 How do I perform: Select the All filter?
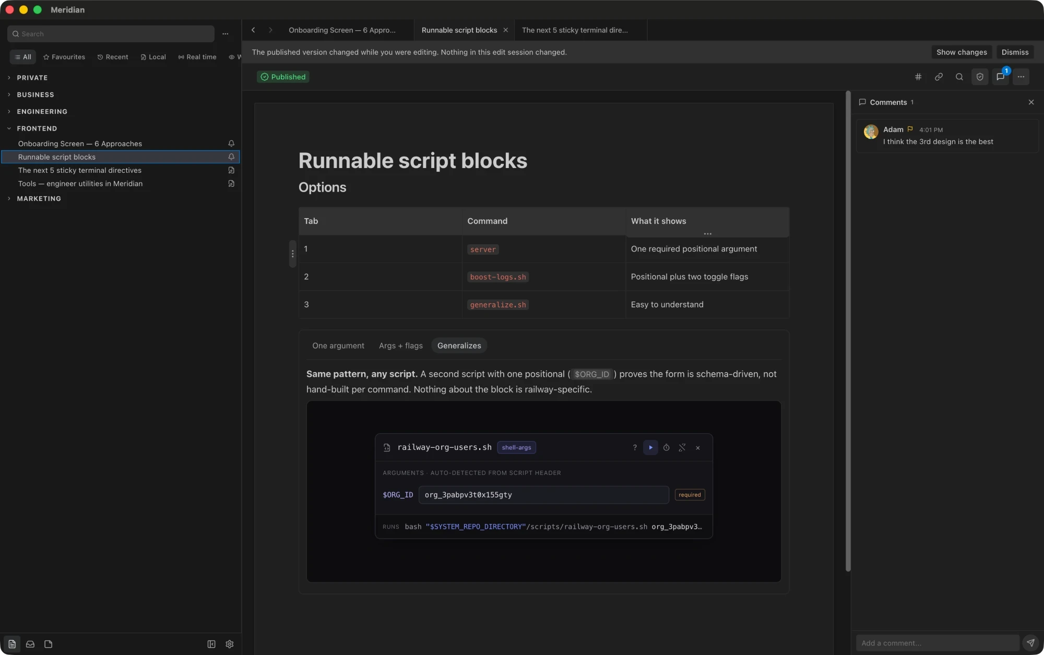pyautogui.click(x=23, y=57)
